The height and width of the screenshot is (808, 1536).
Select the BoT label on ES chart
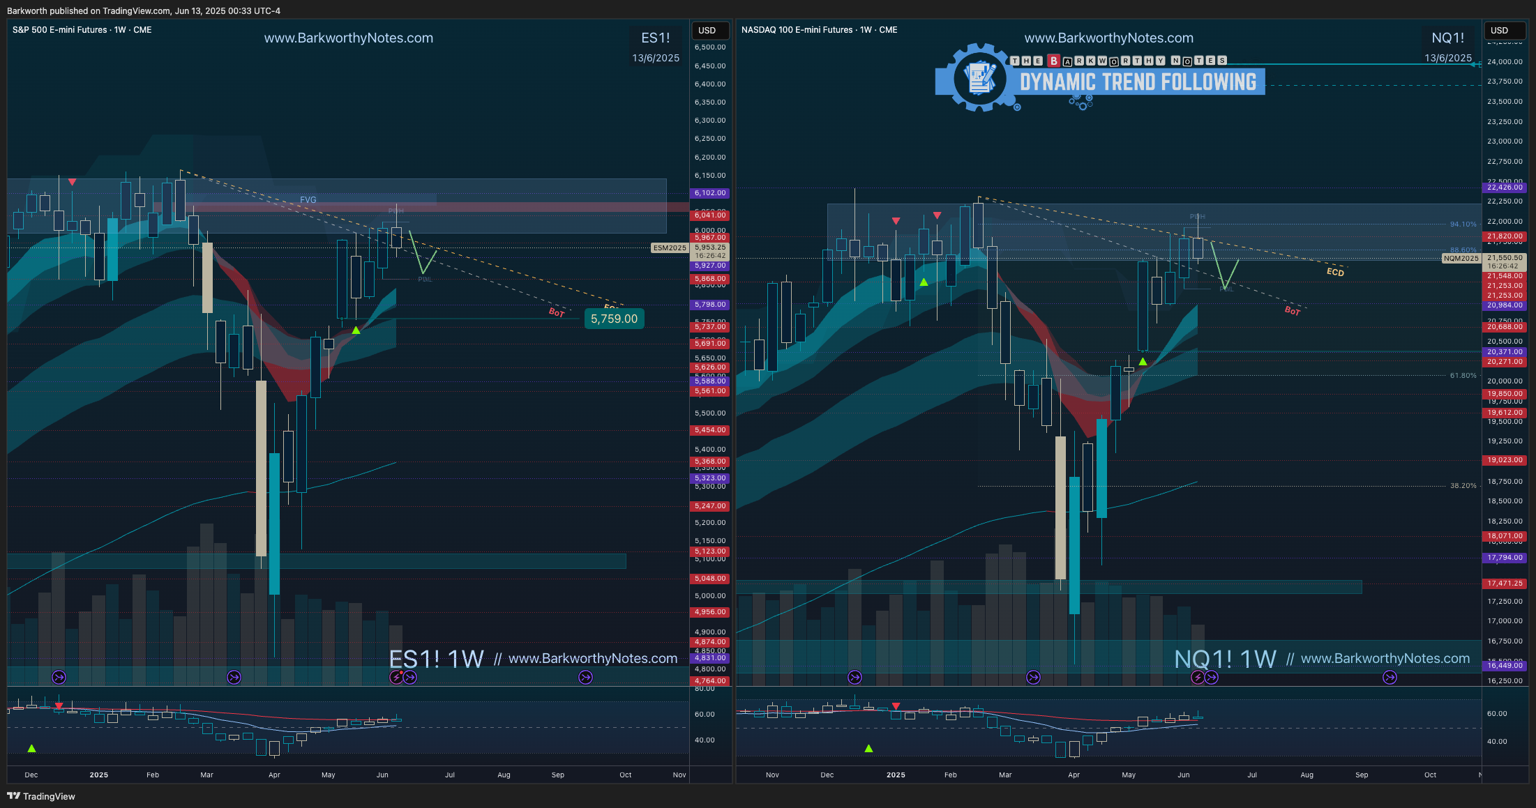coord(557,312)
